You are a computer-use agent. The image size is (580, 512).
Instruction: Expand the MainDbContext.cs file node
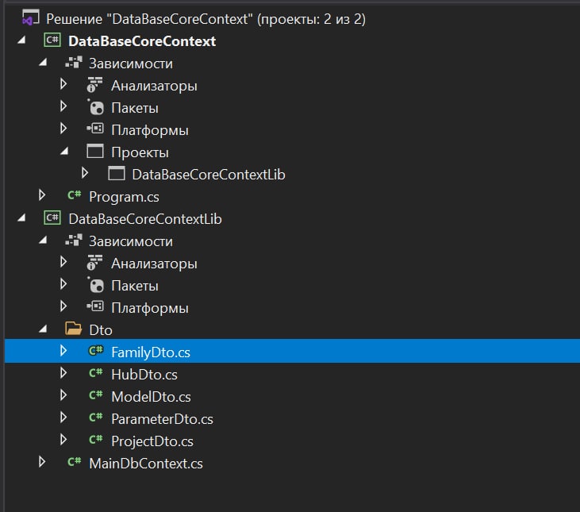[42, 462]
